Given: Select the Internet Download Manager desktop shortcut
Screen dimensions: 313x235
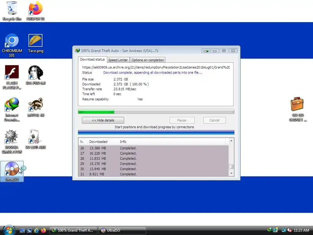Looking at the screenshot, I should point(12,110).
